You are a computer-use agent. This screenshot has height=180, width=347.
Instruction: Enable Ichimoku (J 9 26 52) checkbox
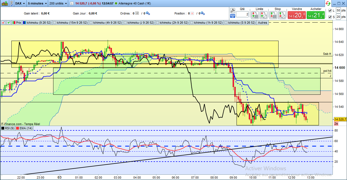(x=126, y=23)
